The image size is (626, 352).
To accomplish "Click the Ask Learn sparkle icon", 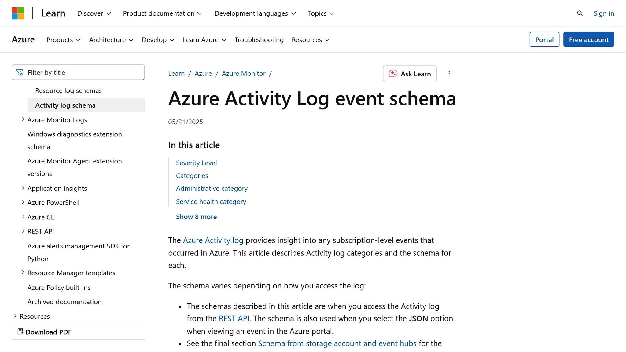I will (393, 73).
